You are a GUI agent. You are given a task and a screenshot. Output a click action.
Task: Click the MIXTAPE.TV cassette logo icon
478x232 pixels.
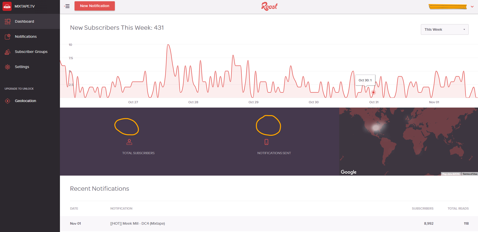tap(7, 6)
